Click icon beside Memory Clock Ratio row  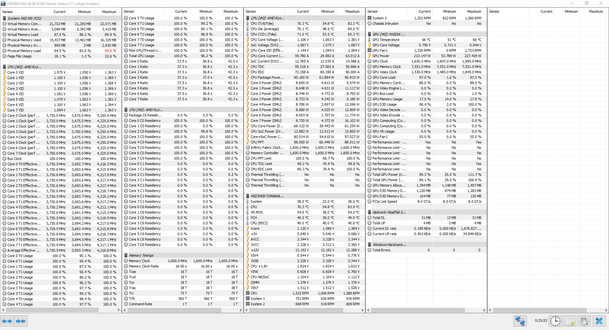126,266
